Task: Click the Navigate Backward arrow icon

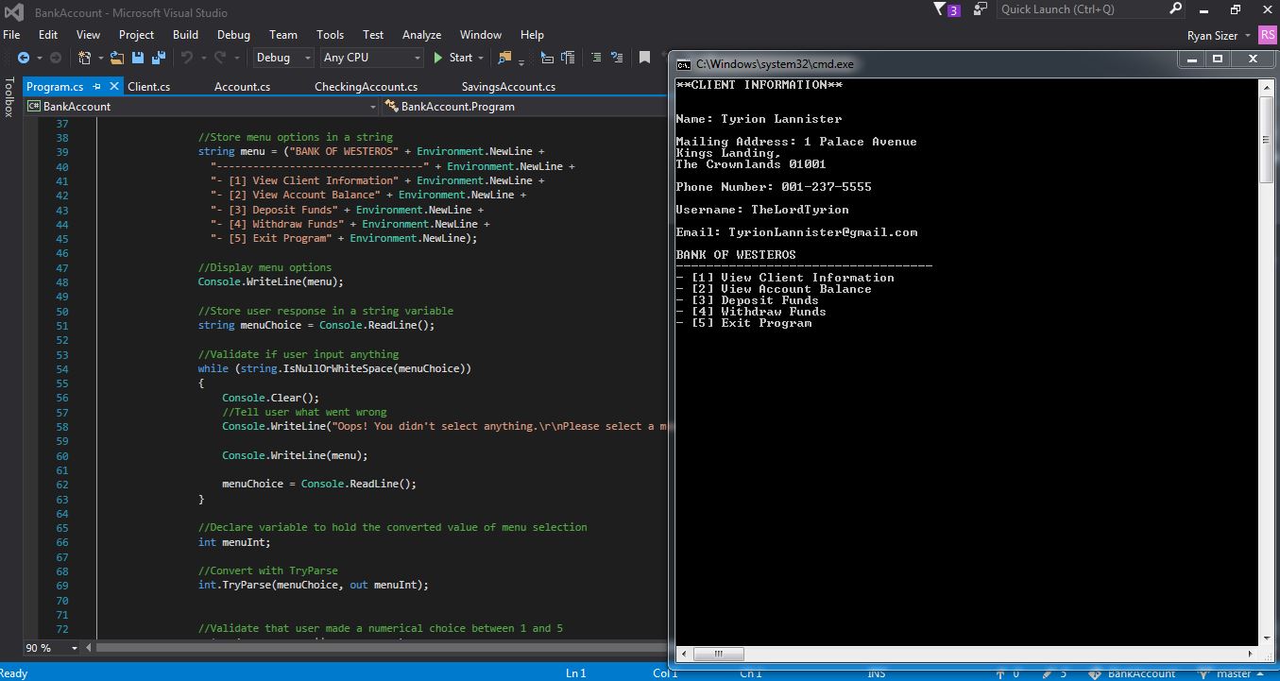Action: coord(23,58)
